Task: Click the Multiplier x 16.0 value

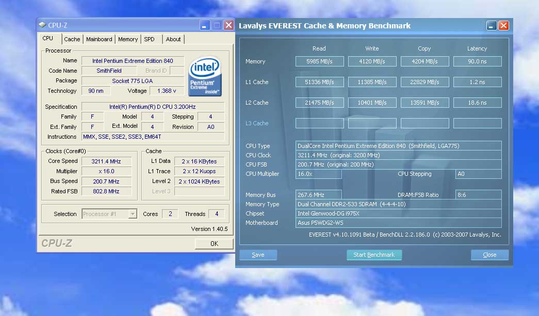Action: [x=107, y=171]
